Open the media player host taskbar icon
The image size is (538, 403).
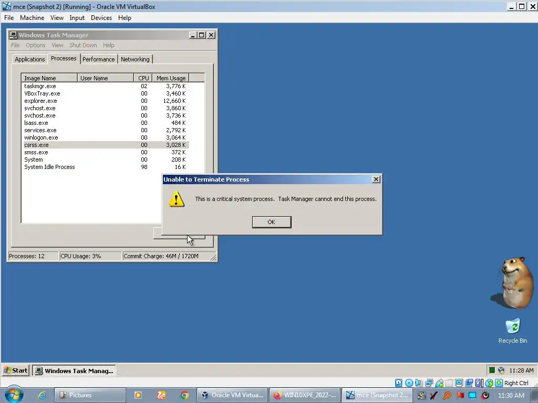click(138, 395)
